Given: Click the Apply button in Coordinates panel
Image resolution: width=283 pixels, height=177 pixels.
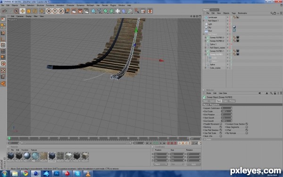Looking at the screenshot, I should tap(193, 164).
